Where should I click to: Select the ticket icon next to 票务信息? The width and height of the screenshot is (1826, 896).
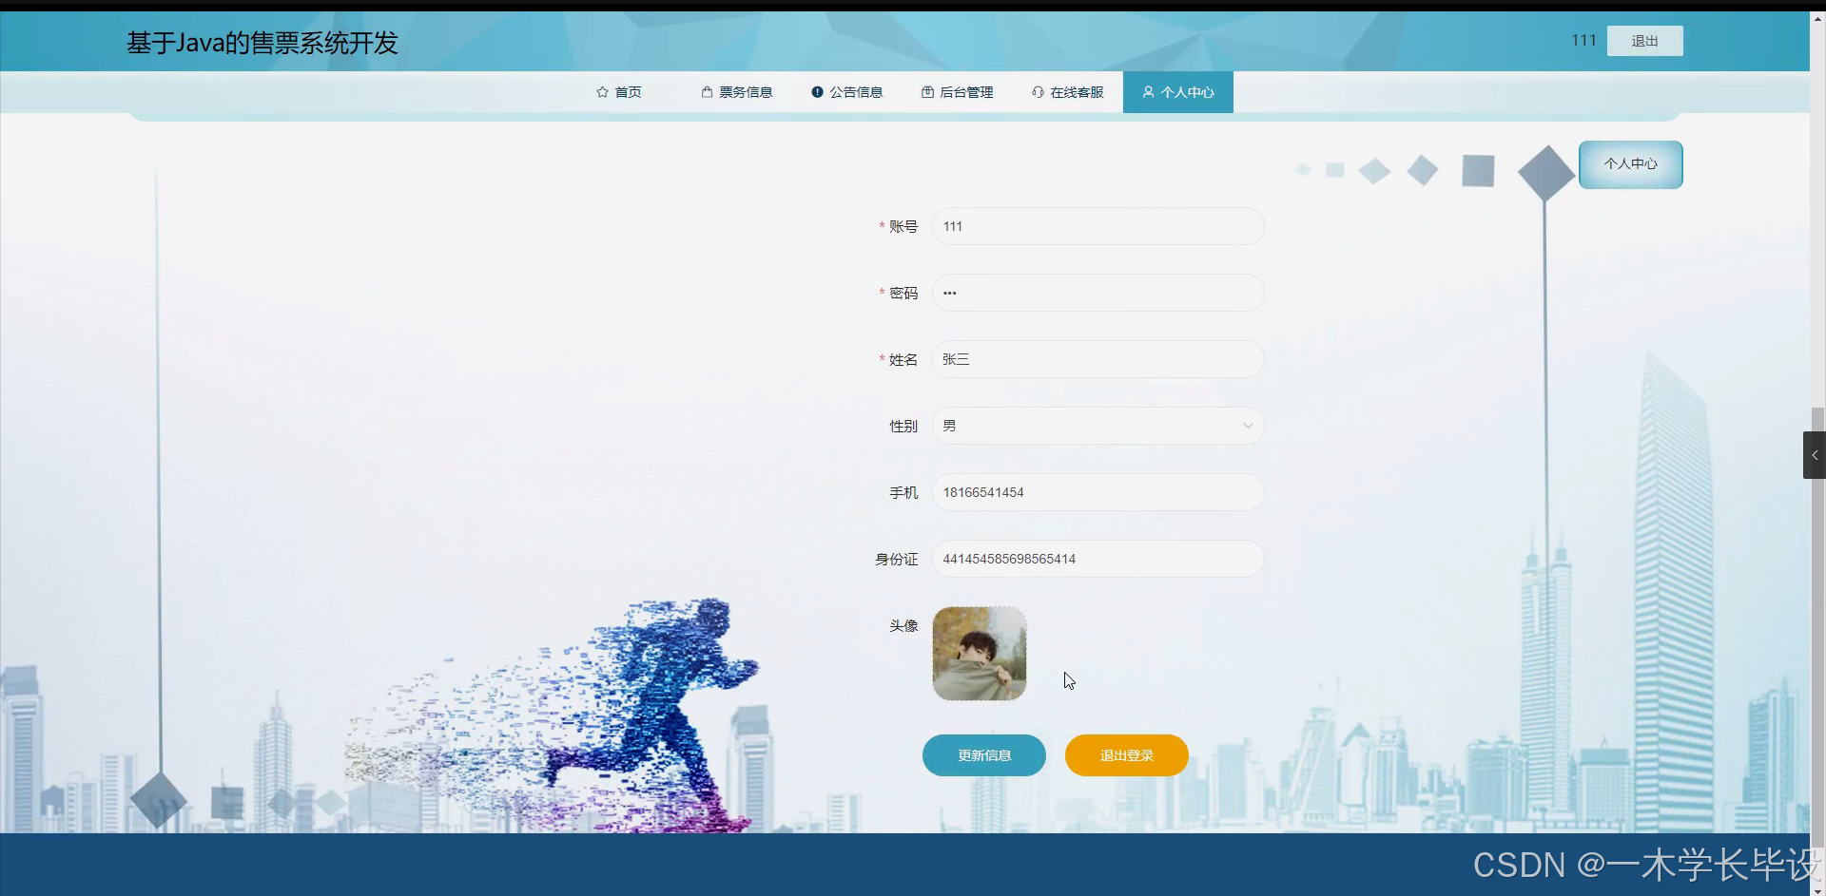point(706,91)
